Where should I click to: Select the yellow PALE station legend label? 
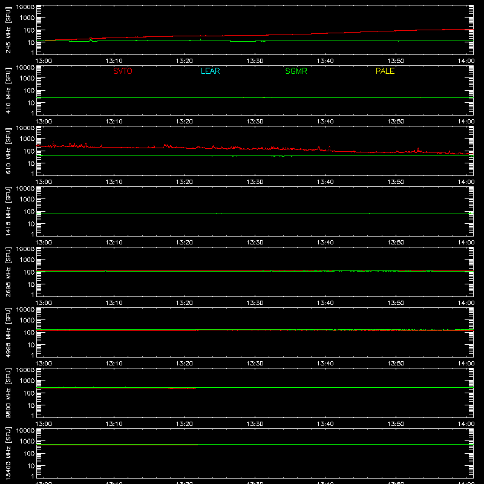(x=385, y=71)
